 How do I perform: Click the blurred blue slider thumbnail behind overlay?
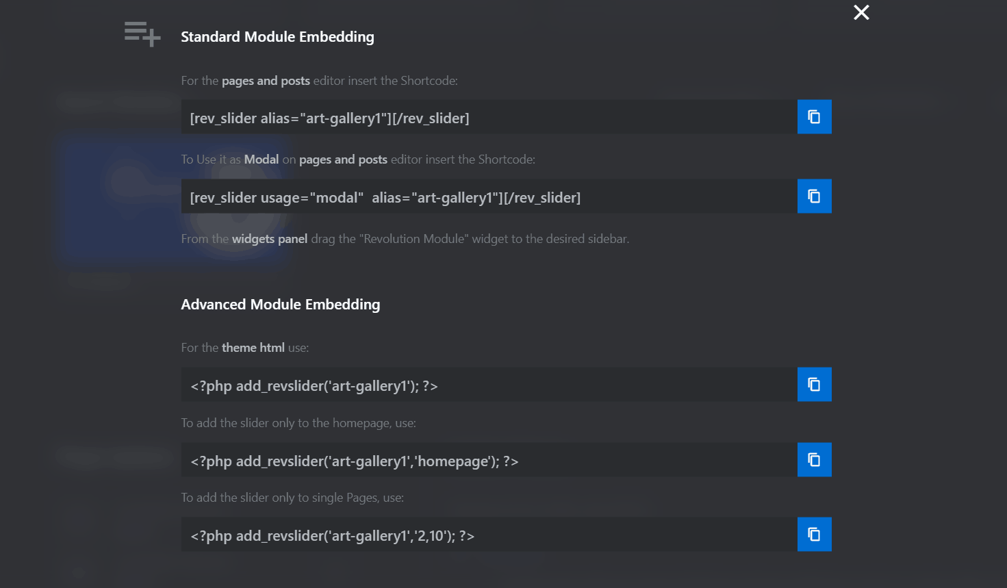171,199
